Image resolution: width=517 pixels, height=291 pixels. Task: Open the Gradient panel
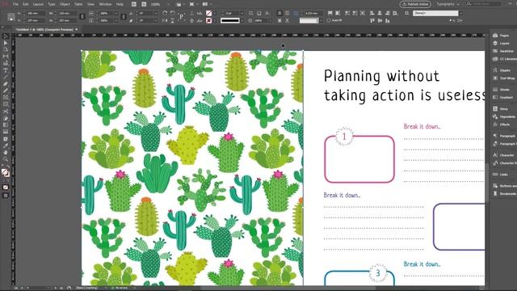pyautogui.click(x=503, y=97)
